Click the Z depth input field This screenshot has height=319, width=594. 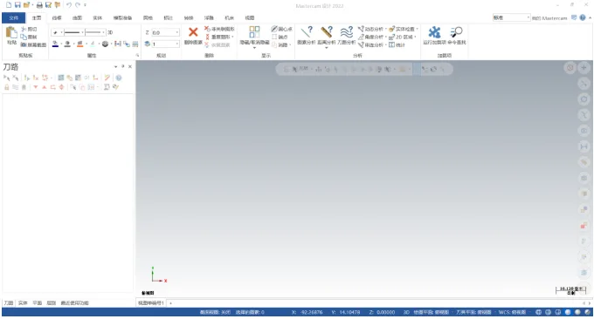click(x=165, y=32)
